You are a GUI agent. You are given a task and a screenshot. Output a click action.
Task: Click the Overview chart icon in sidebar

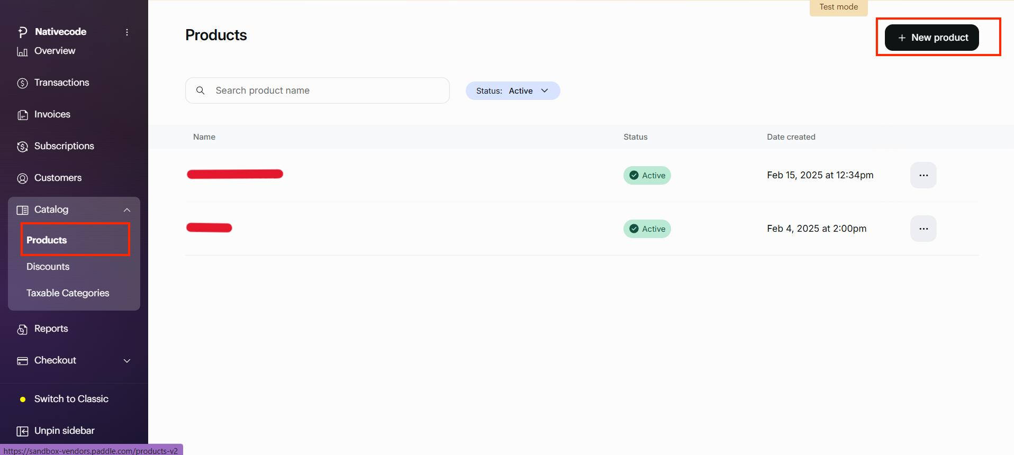22,51
